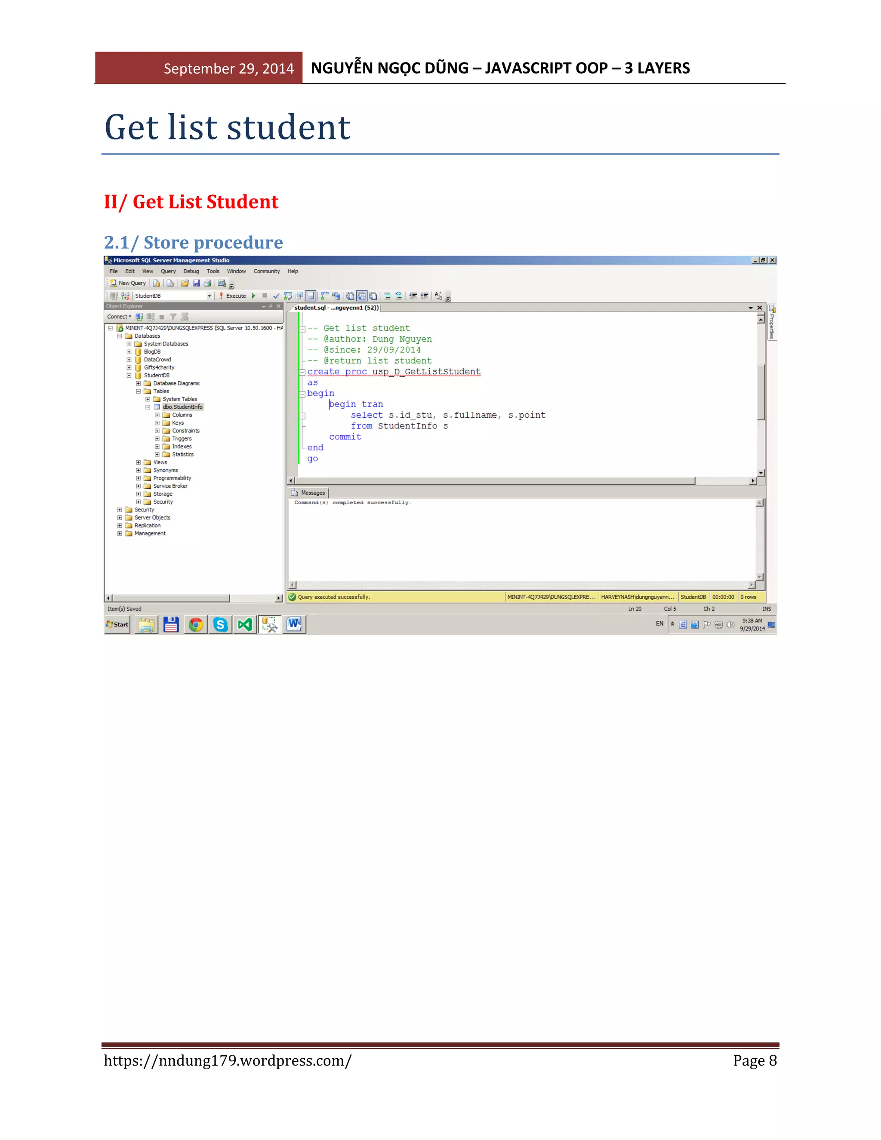Save the query with the disk icon
This screenshot has height=1140, width=881.
[196, 283]
